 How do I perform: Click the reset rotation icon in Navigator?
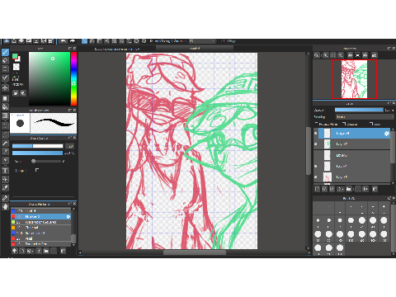click(x=357, y=55)
